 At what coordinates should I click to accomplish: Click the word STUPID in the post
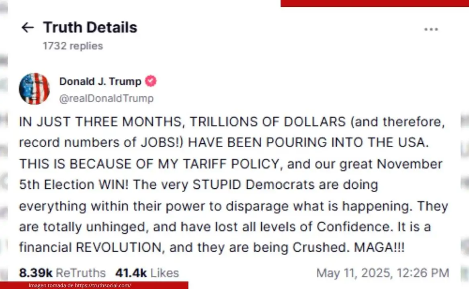(217, 184)
